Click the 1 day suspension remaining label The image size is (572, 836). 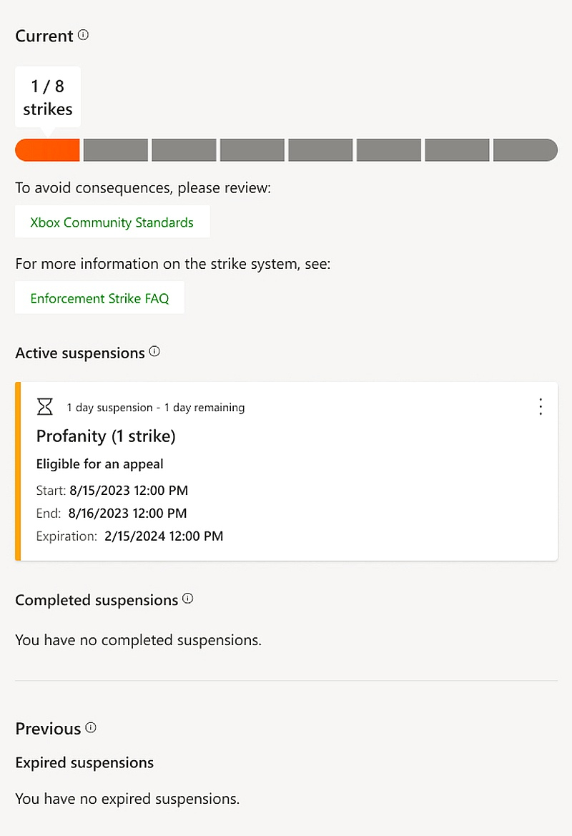(x=156, y=408)
